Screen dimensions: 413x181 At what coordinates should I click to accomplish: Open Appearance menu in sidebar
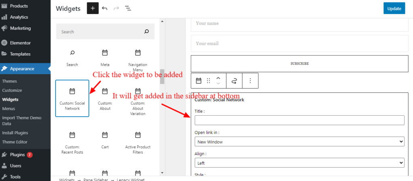tap(23, 69)
